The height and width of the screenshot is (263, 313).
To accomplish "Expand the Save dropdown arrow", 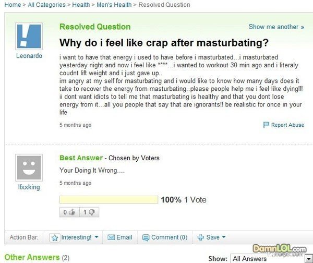I will click(x=224, y=237).
